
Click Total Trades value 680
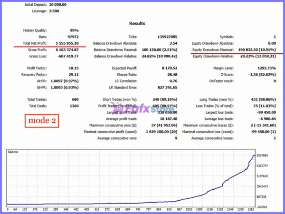(75, 99)
